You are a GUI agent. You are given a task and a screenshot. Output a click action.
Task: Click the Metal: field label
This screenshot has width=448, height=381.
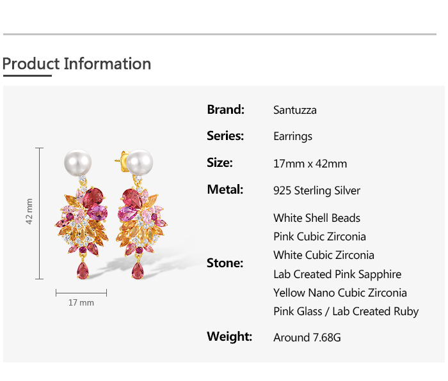coord(225,189)
